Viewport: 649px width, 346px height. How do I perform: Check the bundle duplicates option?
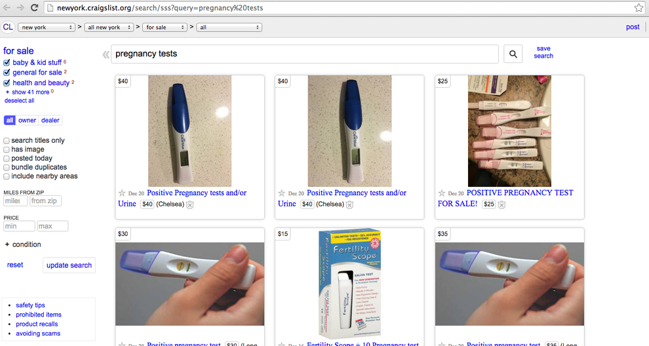click(6, 168)
